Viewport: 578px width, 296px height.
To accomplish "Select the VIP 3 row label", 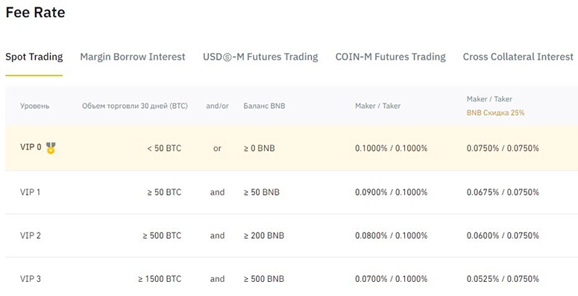I will pyautogui.click(x=31, y=279).
